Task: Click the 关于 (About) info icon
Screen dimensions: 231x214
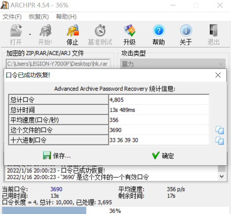Action: coord(186,31)
